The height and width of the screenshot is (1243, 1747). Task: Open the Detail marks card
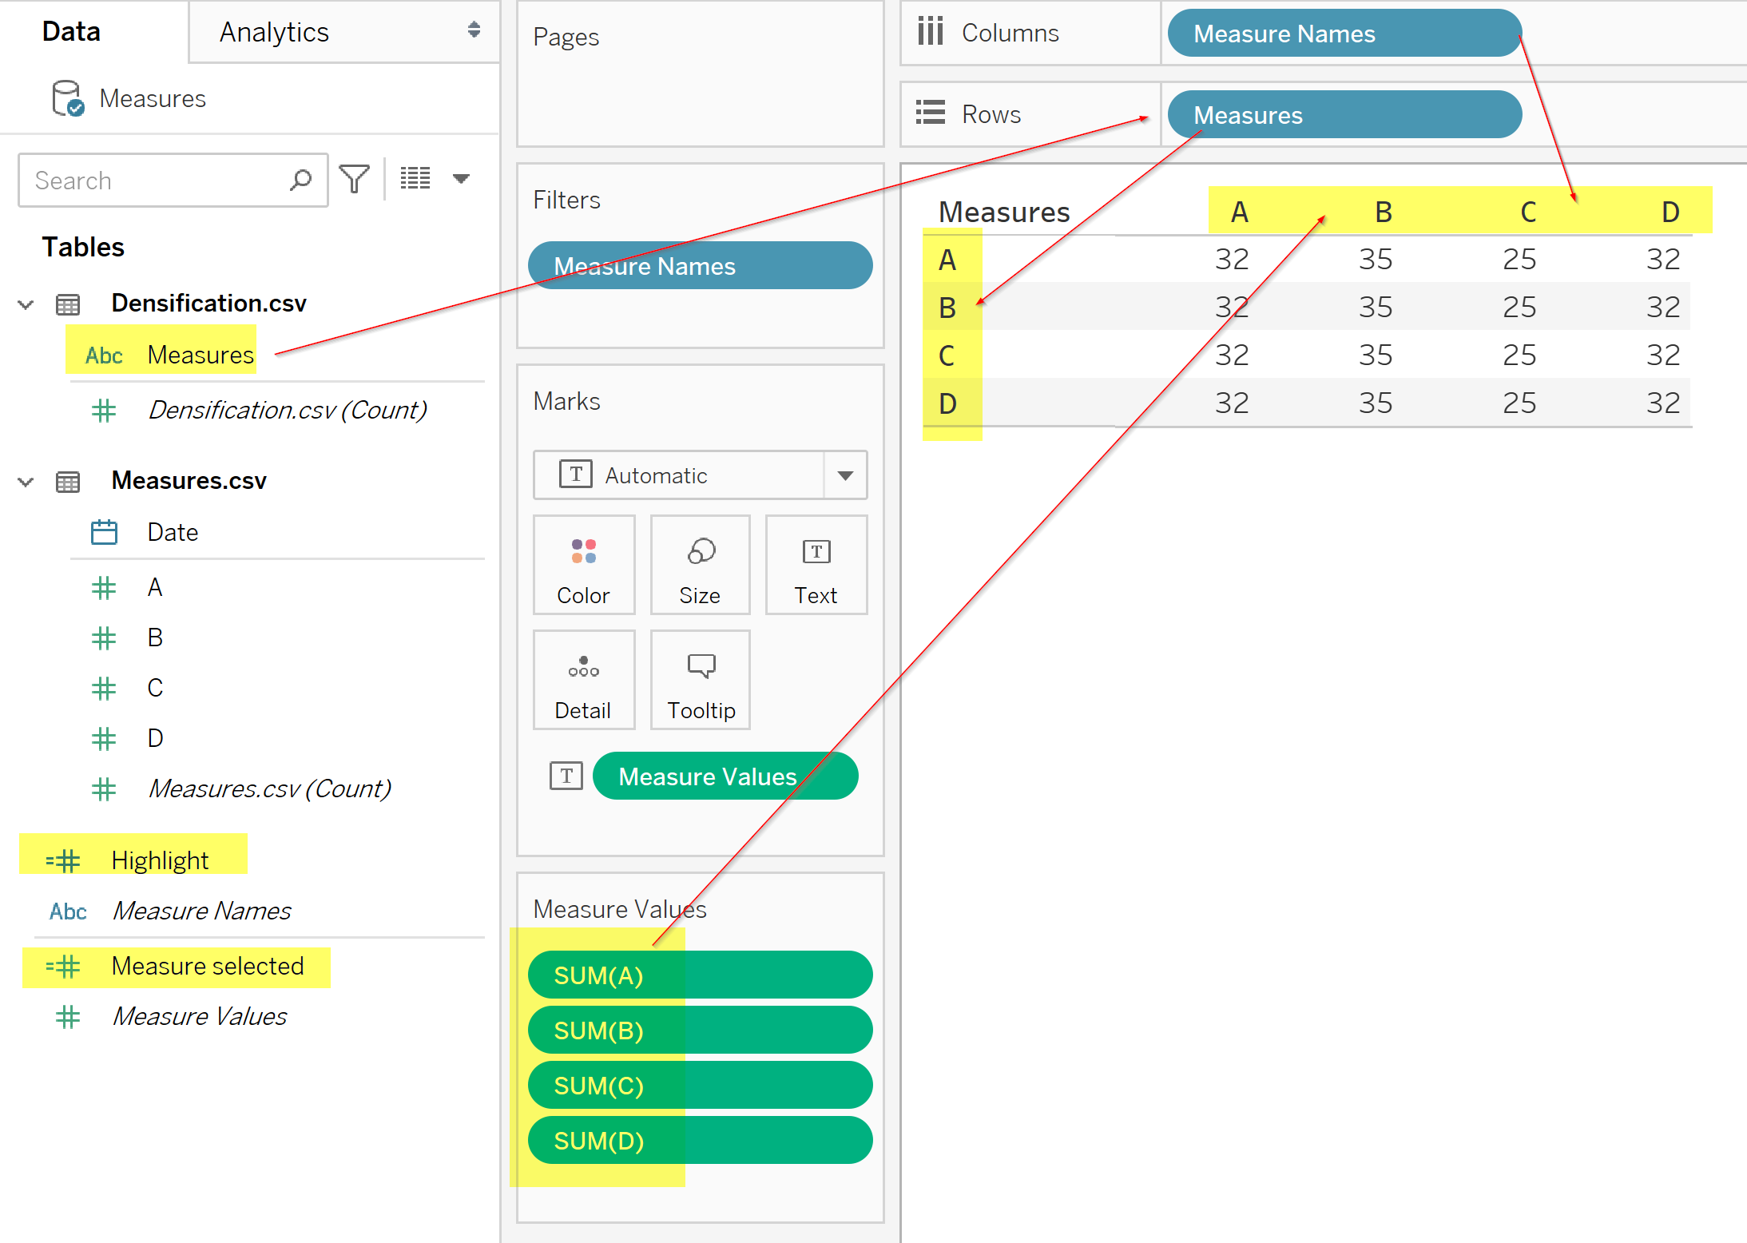tap(583, 681)
